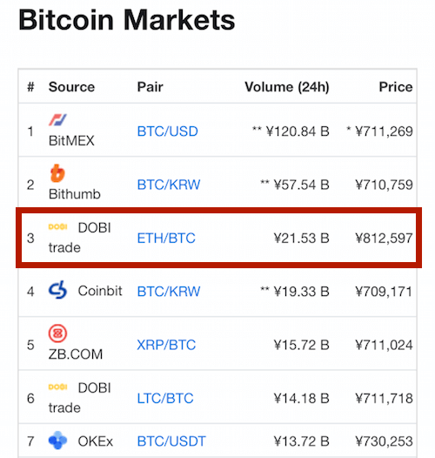Click the Coinbit blue logo icon

pyautogui.click(x=57, y=290)
